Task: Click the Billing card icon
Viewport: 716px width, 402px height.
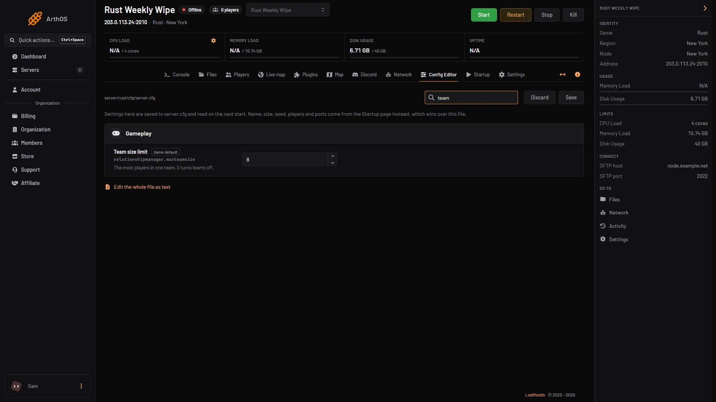Action: [x=15, y=116]
